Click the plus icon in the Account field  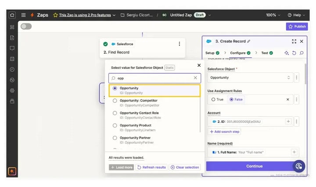click(288, 121)
